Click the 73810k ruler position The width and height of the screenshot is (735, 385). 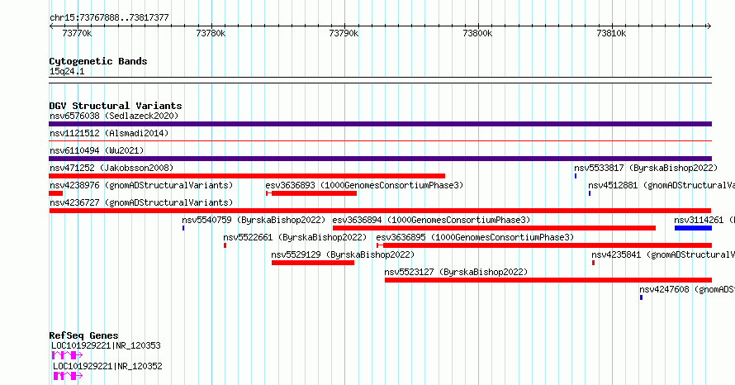tap(611, 33)
